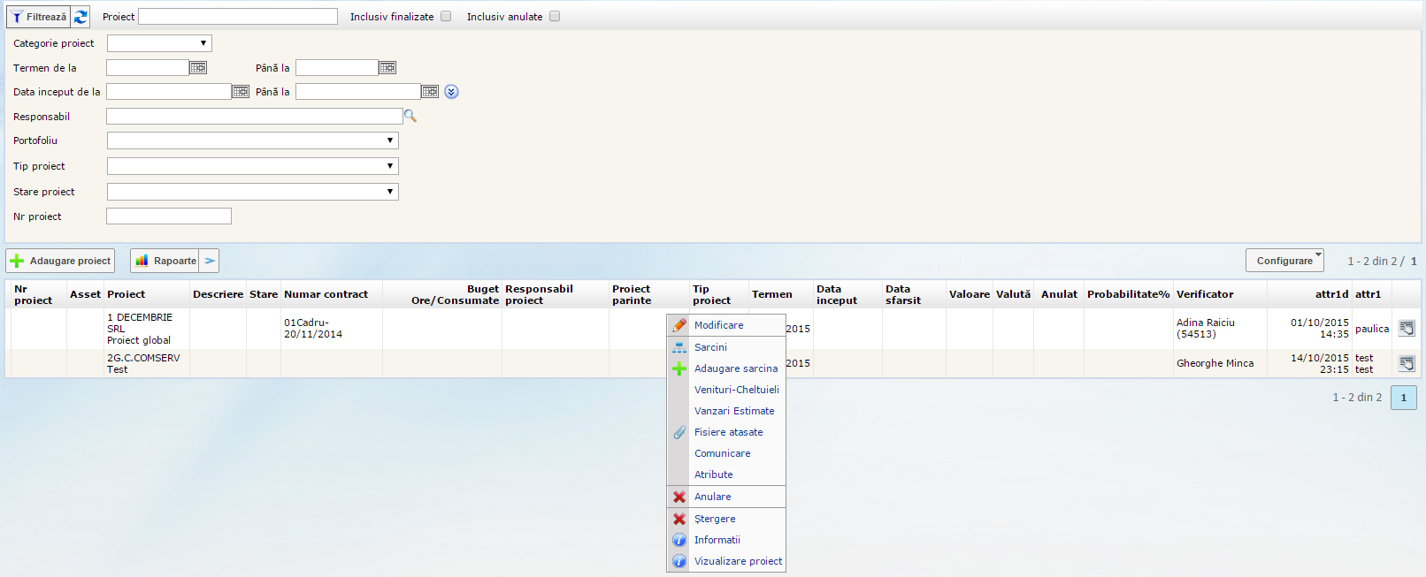Image resolution: width=1426 pixels, height=577 pixels.
Task: Open row actions icon for 2G.C.COMSERV row
Action: pos(1406,363)
